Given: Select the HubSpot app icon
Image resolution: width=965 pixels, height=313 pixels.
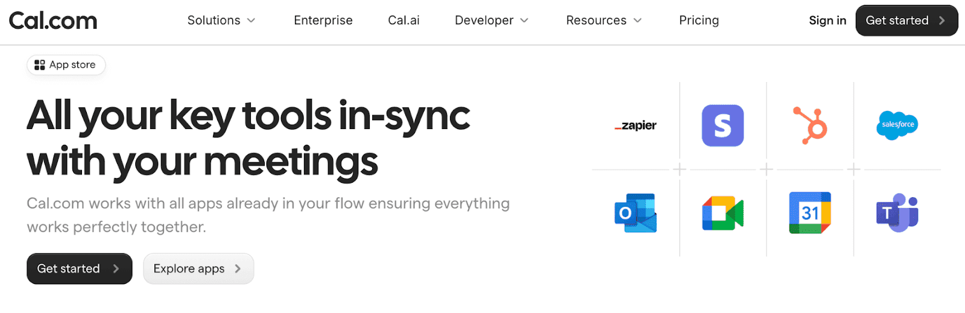Looking at the screenshot, I should point(810,125).
